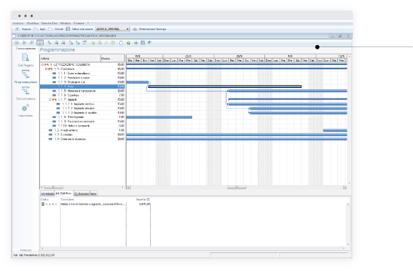Image resolution: width=413 pixels, height=271 pixels.
Task: Select activity row 1.1.2
Action: tap(82, 78)
